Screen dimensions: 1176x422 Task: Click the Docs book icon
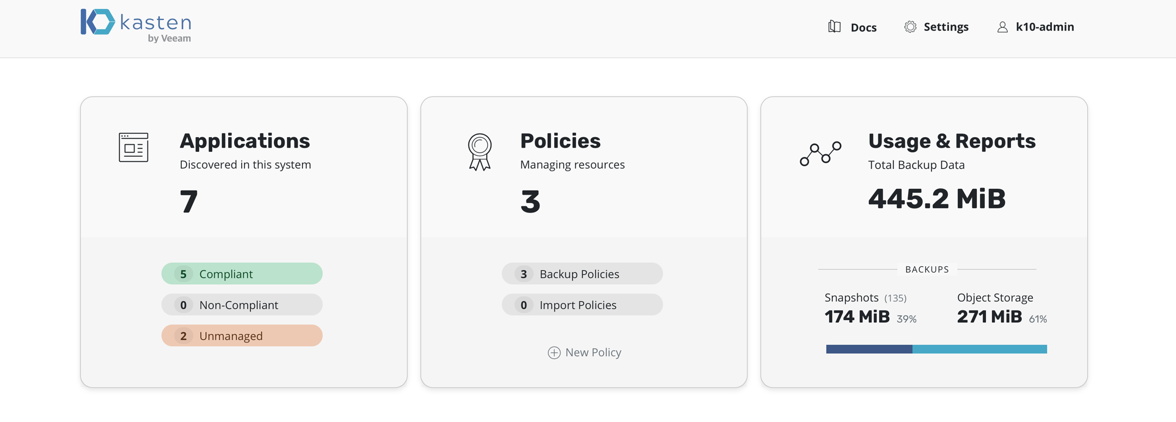834,27
